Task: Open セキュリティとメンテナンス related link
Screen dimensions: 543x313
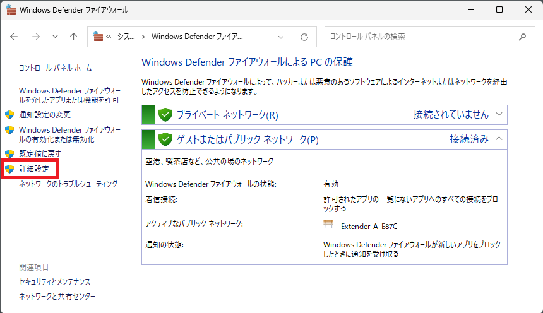Action: tap(54, 281)
